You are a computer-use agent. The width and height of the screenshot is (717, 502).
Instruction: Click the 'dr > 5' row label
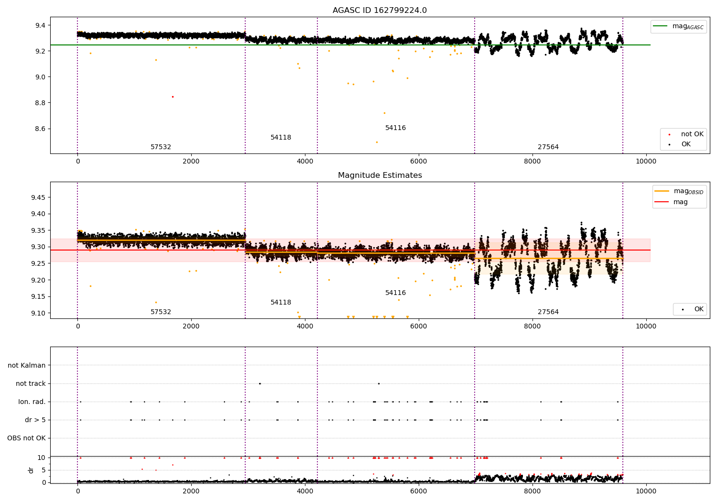tap(35, 420)
